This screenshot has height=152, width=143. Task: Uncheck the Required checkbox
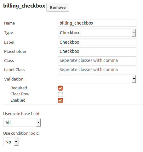60,88
